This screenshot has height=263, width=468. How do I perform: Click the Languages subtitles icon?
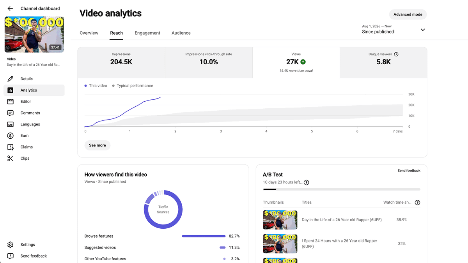click(x=11, y=124)
